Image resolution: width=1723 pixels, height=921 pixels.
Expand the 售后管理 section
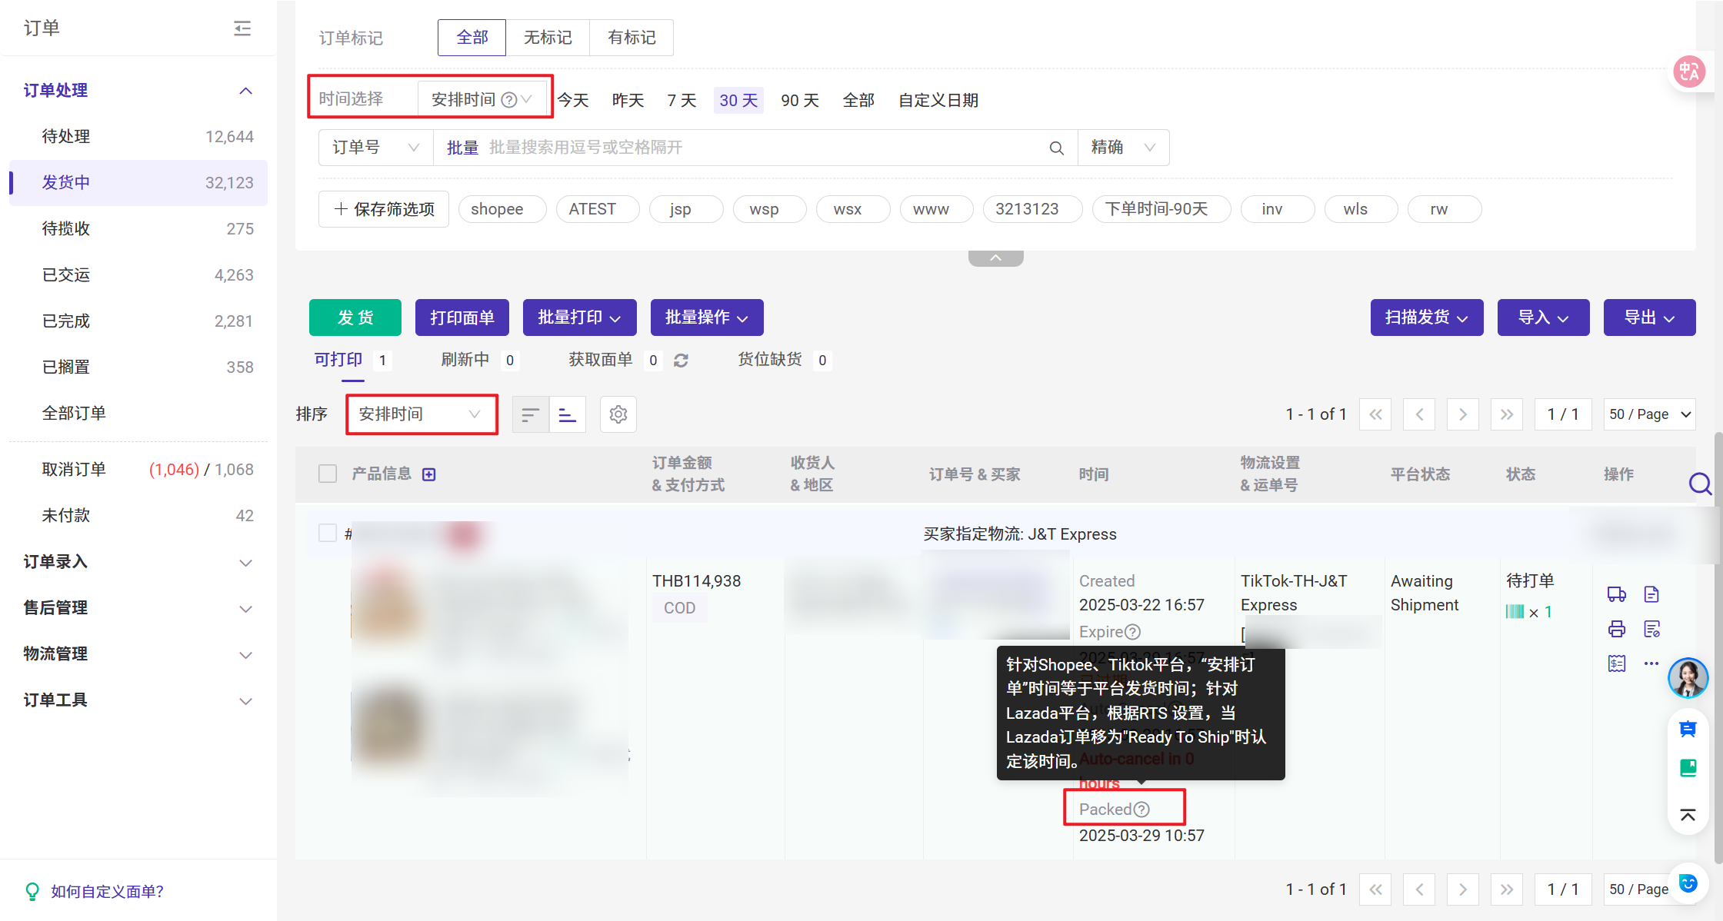coord(245,609)
